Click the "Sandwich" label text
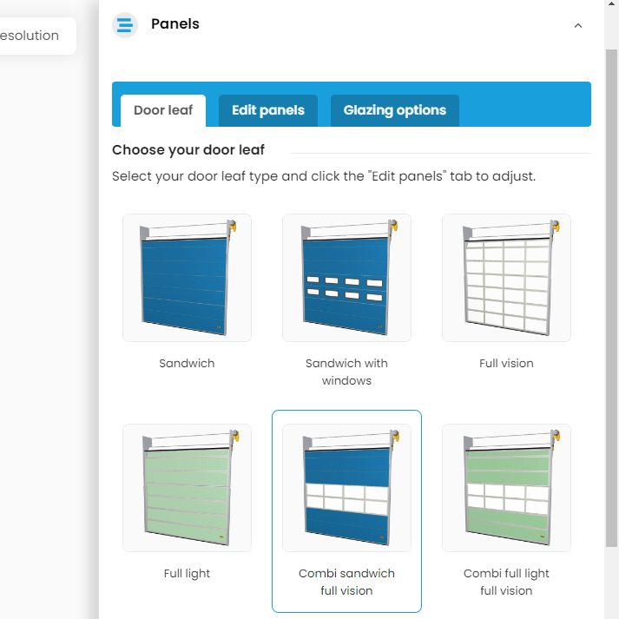This screenshot has height=619, width=619. point(187,363)
